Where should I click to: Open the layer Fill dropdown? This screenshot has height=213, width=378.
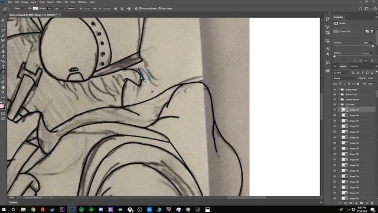click(x=376, y=84)
